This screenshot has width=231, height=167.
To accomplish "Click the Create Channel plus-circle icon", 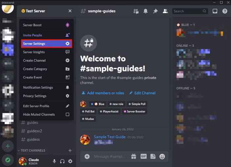I will click(x=67, y=60).
